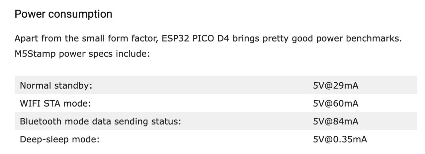The image size is (425, 154).
Task: Click the word "M5Stamp" in the paragraph
Action: pos(36,54)
